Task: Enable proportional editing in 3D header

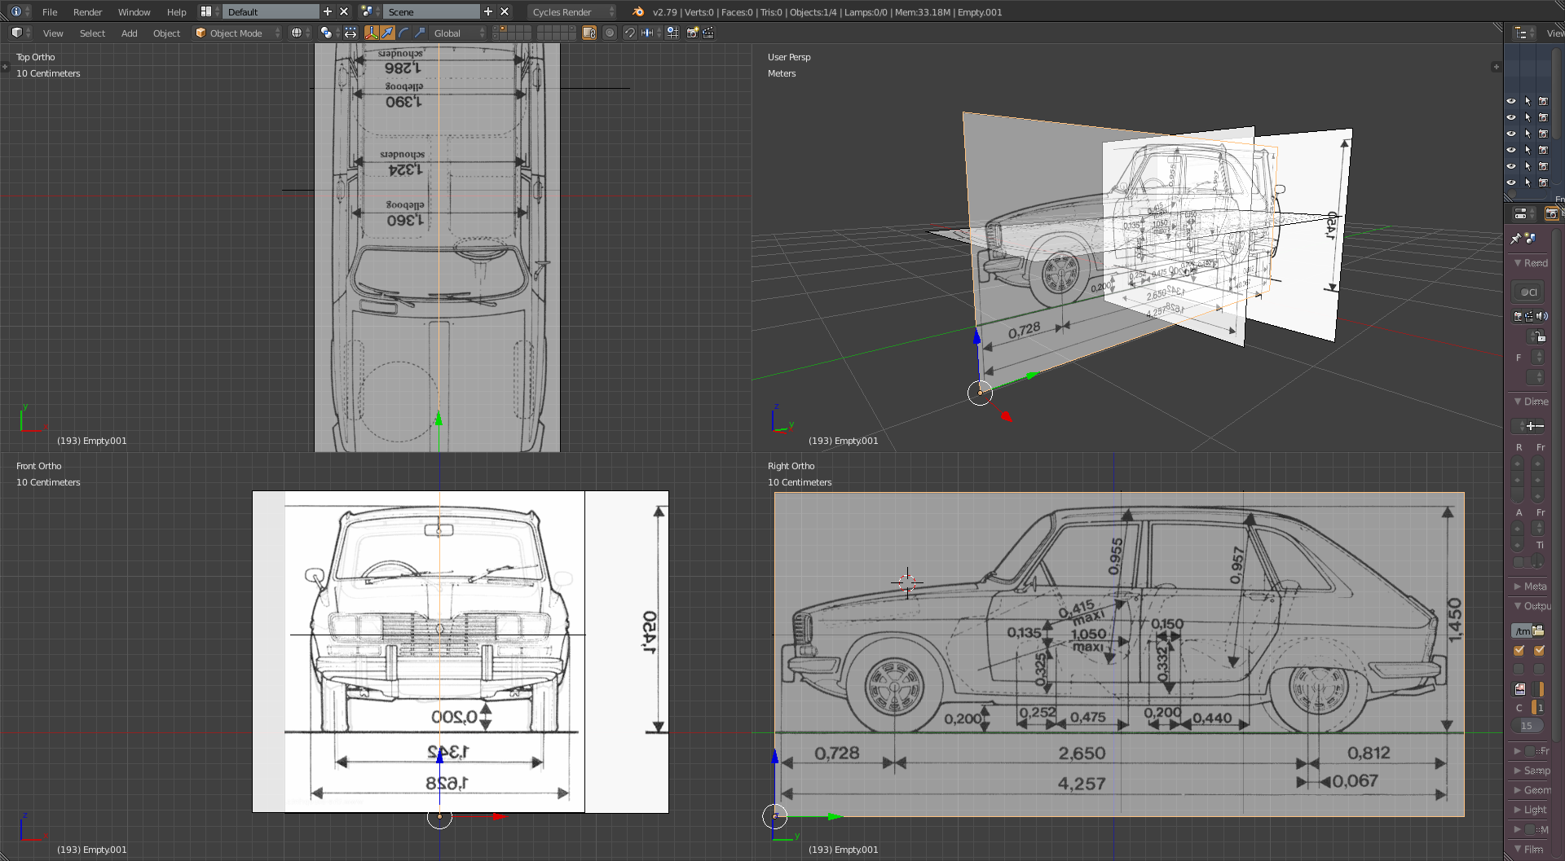Action: pyautogui.click(x=610, y=33)
